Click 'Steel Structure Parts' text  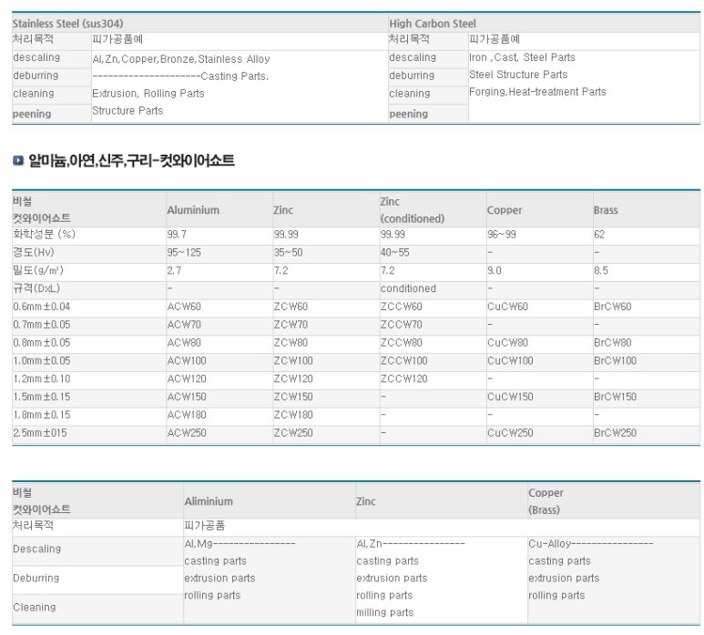click(518, 75)
